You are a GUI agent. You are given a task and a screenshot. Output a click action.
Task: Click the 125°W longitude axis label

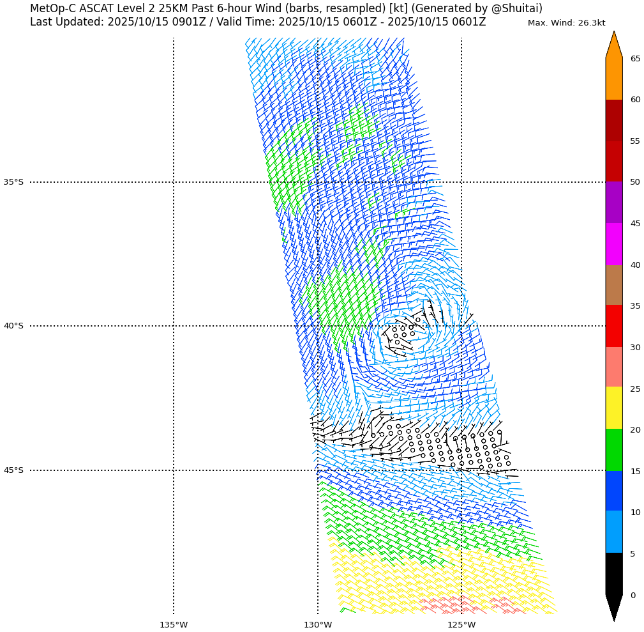click(461, 624)
